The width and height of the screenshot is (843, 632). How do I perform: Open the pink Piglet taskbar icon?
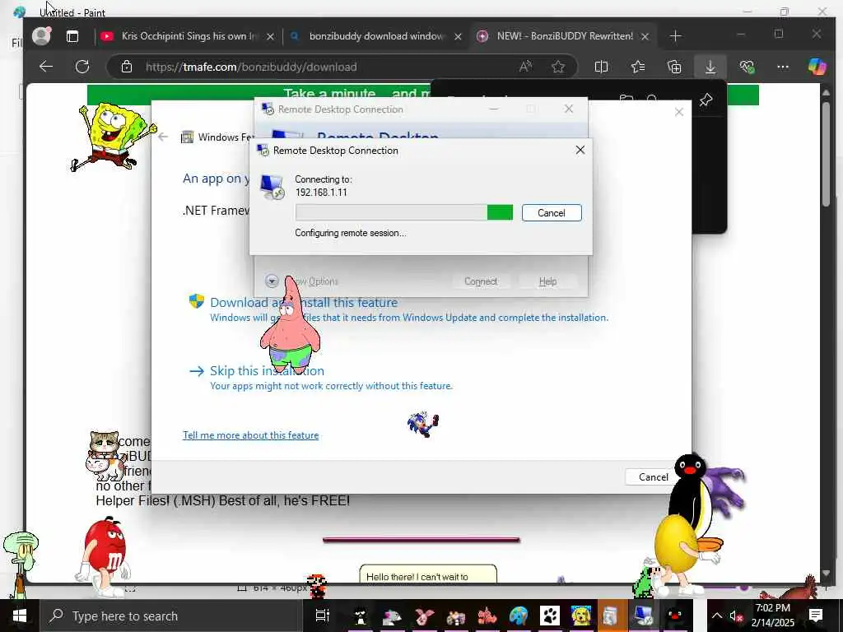[x=424, y=616]
